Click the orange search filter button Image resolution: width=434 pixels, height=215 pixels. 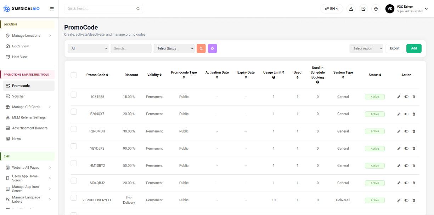201,48
